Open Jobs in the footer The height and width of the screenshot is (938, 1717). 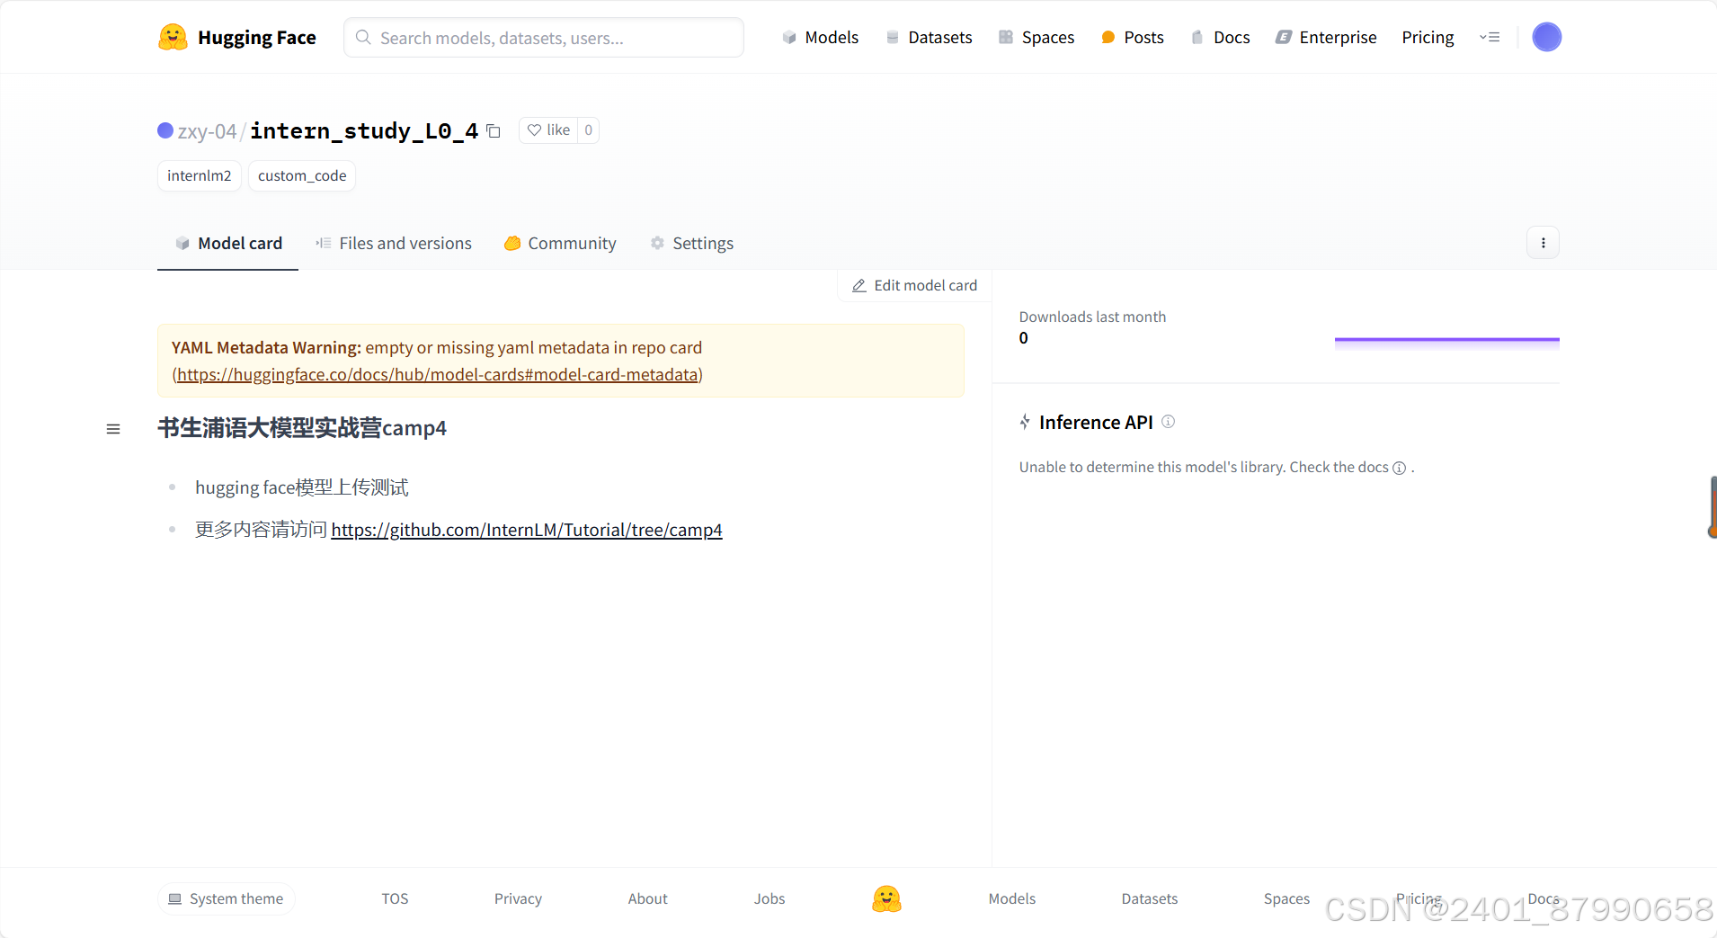pyautogui.click(x=770, y=898)
